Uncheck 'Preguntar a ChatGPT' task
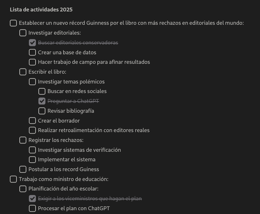 (x=42, y=101)
